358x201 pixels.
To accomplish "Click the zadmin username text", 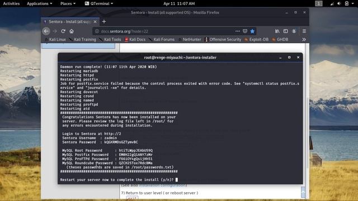I will coord(111,138).
